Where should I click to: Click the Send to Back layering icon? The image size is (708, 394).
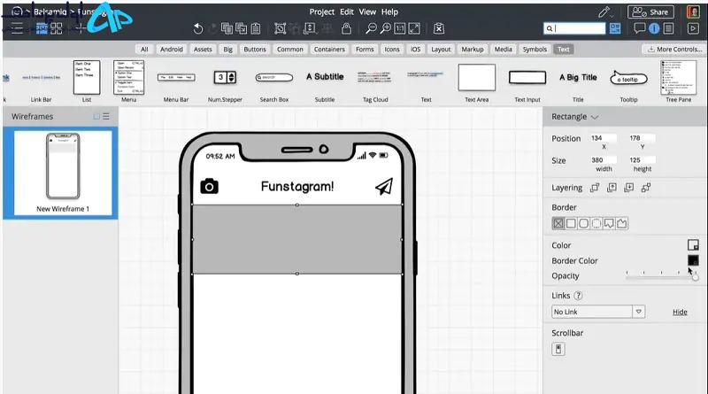click(x=646, y=188)
